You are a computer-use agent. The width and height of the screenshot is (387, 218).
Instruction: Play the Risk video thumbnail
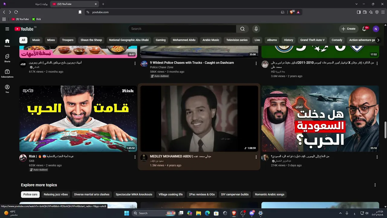click(x=78, y=118)
